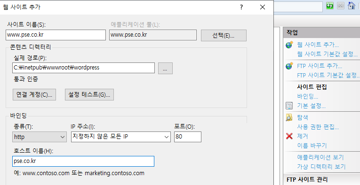Image resolution: width=360 pixels, height=185 pixels.
Task: Click FTP 사이트 추가... link
Action: (x=320, y=66)
